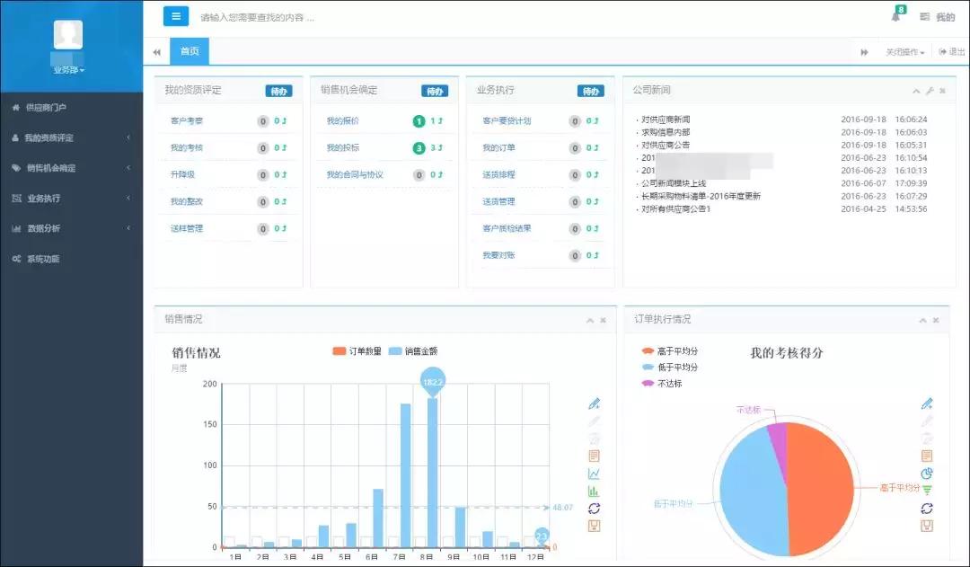
Task: Collapse the 销售情况 panel with the chevron
Action: point(590,320)
